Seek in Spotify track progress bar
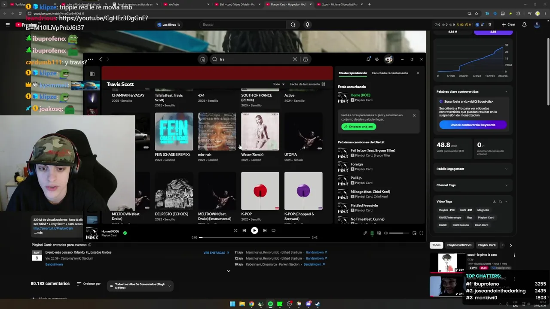550x309 pixels. click(x=255, y=237)
